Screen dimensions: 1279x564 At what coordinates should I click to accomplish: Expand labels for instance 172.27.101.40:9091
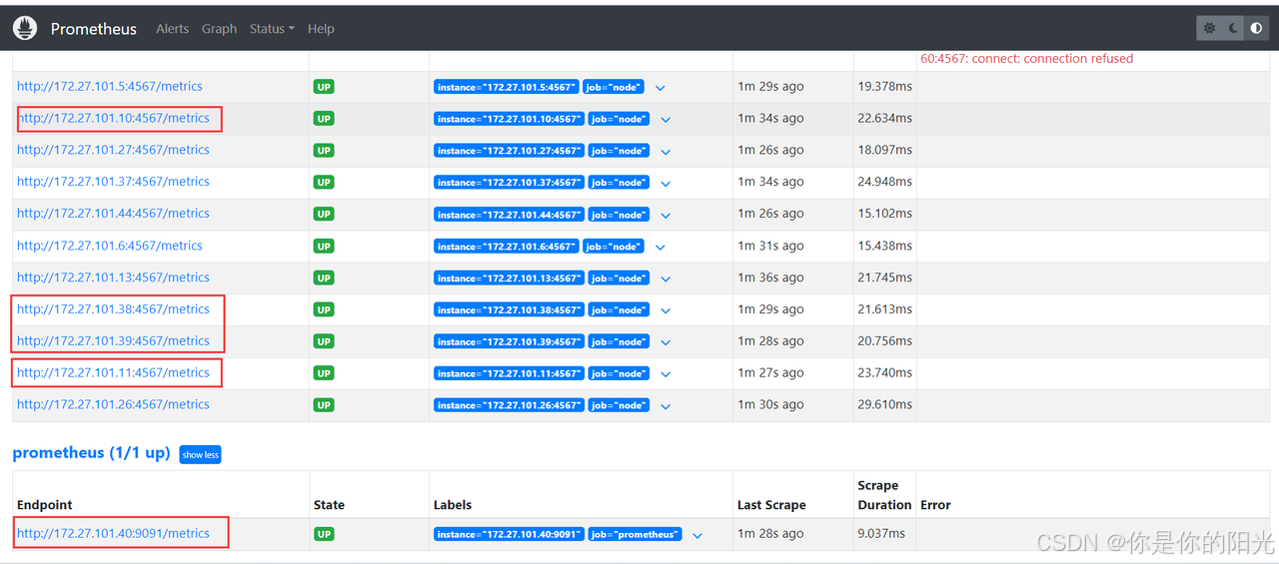(x=697, y=535)
